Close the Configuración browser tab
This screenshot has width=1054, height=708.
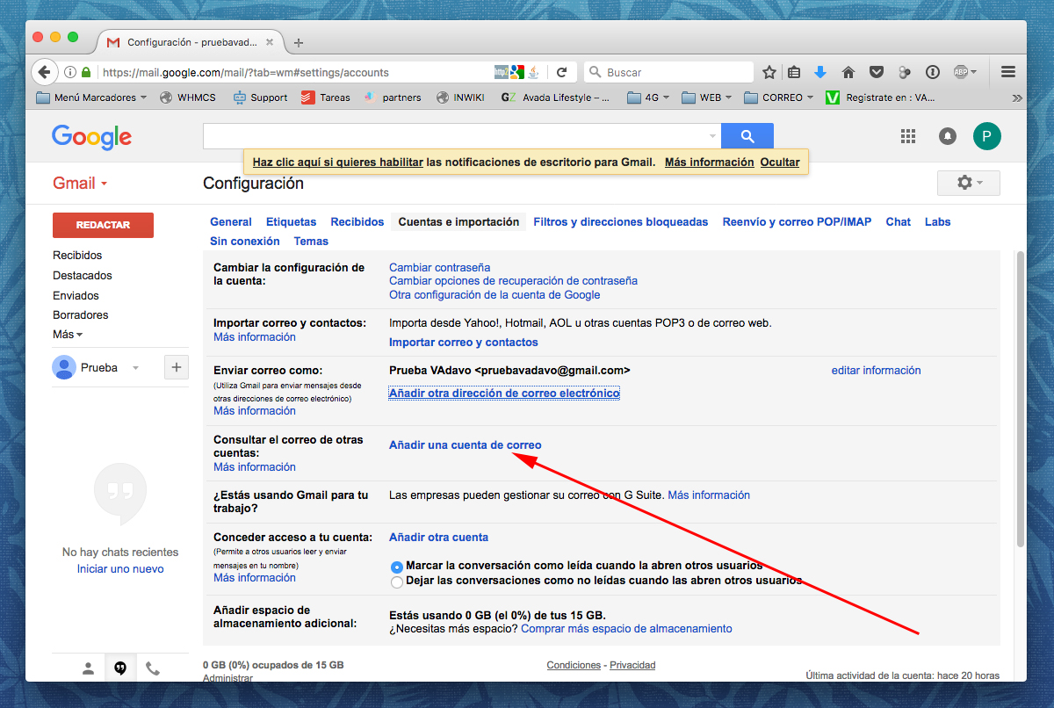coord(269,42)
